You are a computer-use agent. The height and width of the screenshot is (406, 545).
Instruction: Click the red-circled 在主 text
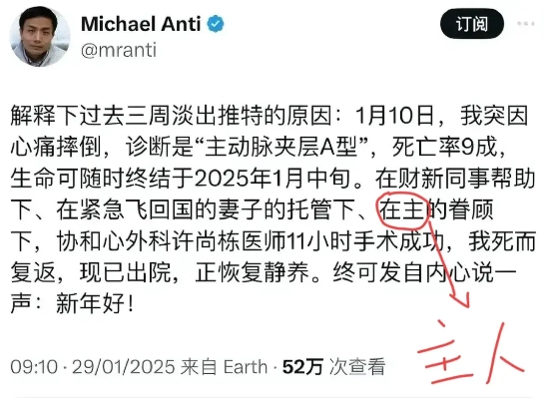(x=402, y=210)
